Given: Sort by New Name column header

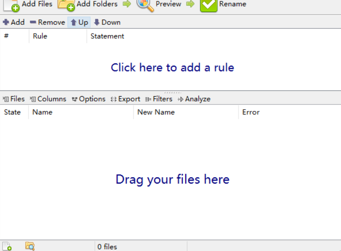Looking at the screenshot, I should 186,112.
